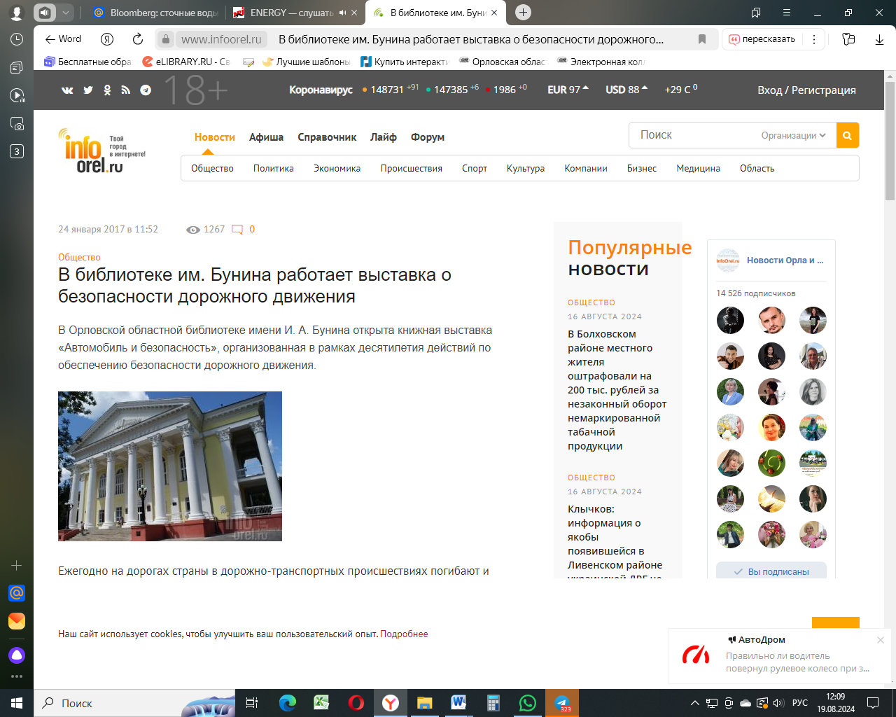Screen dimensions: 896x717
Task: Open WhatsApp from the taskbar
Action: [x=527, y=703]
